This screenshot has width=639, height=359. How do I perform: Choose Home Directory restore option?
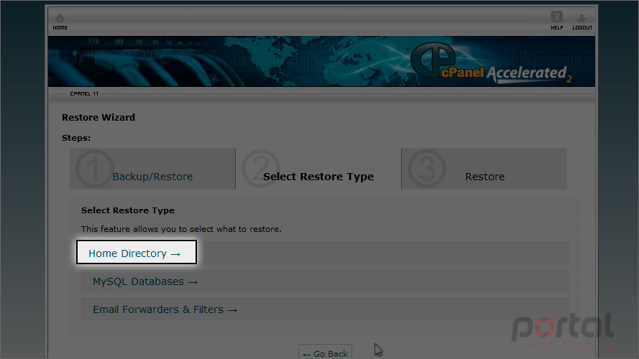point(134,253)
